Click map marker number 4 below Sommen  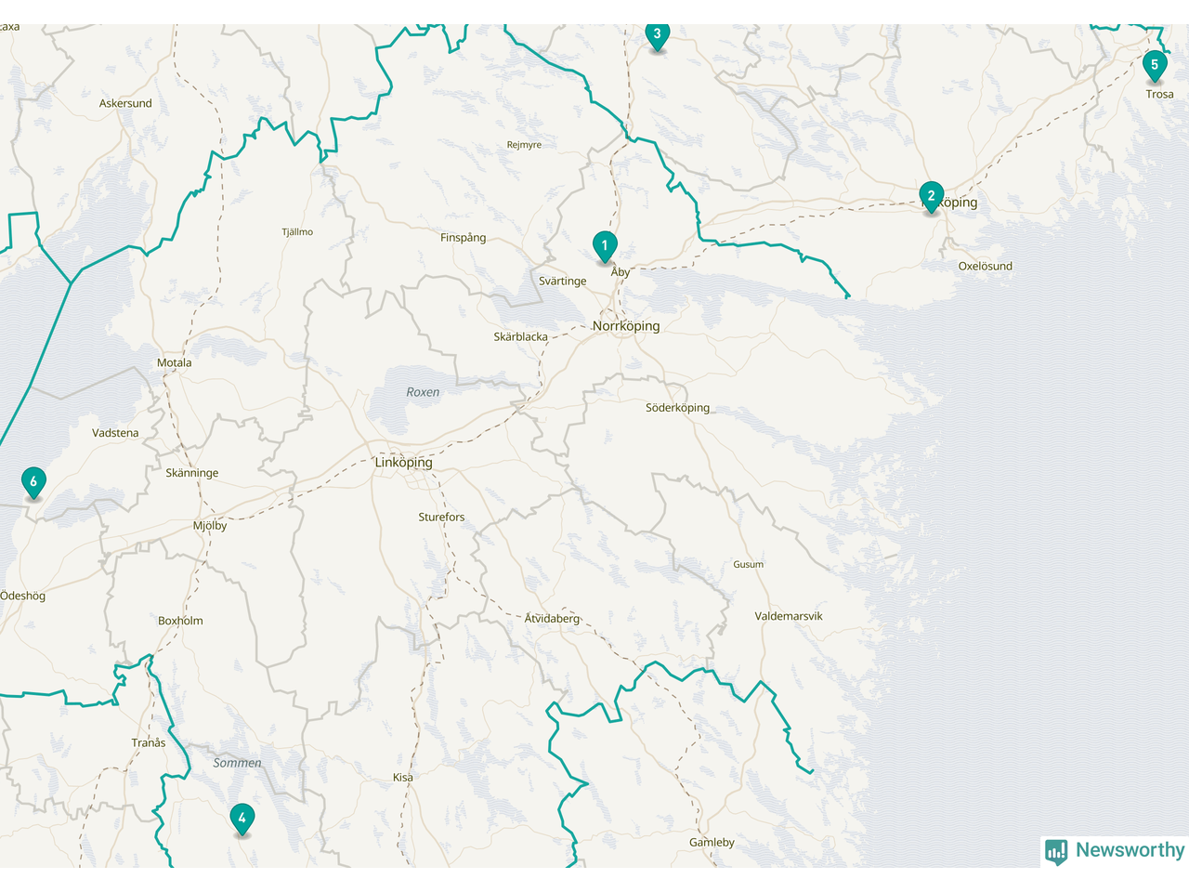[242, 819]
